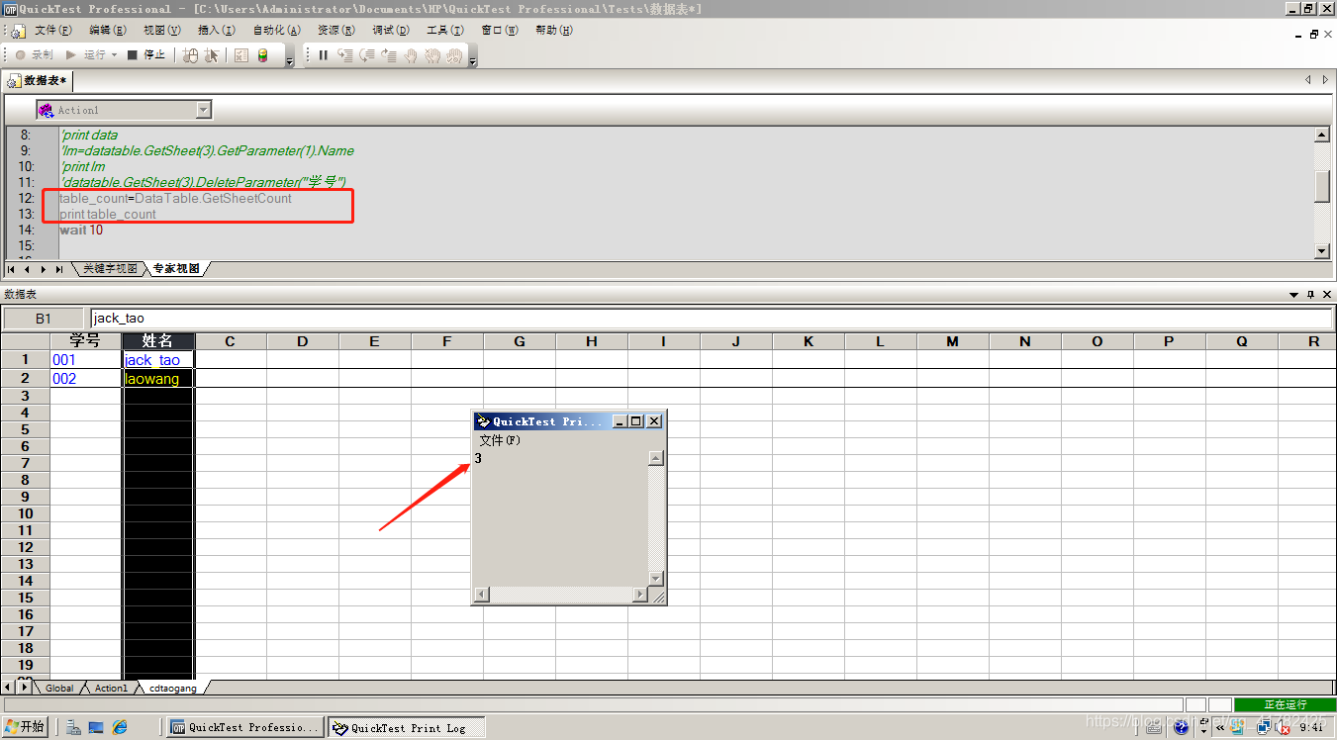Click the Step Over debug icon
Viewport: 1337px width, 740px height.
[367, 55]
